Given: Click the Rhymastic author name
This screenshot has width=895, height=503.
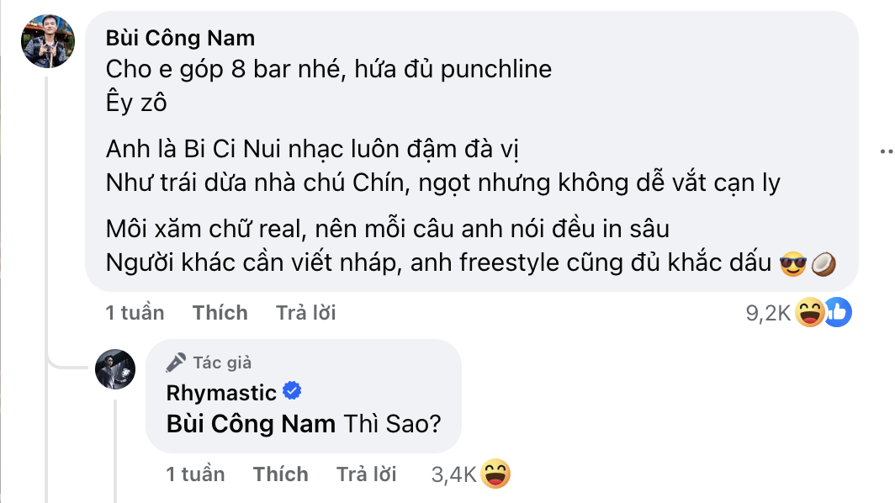Looking at the screenshot, I should (x=221, y=392).
